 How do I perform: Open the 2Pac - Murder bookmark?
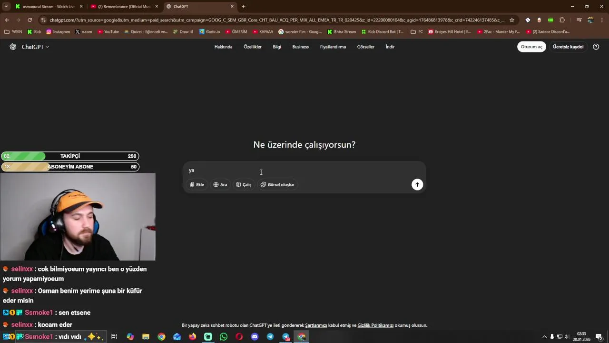498,32
